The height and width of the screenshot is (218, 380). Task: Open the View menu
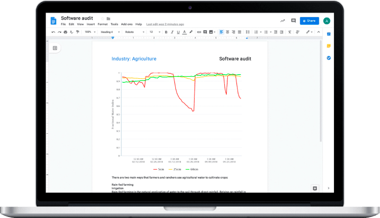pyautogui.click(x=80, y=24)
